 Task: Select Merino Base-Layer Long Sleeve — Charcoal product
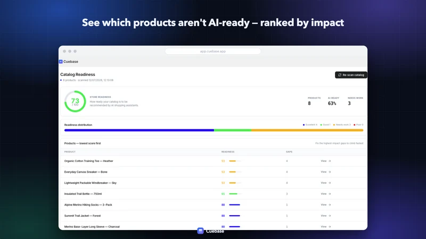click(92, 227)
